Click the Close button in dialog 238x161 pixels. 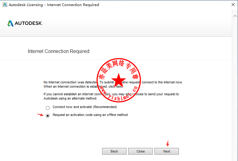[140, 151]
